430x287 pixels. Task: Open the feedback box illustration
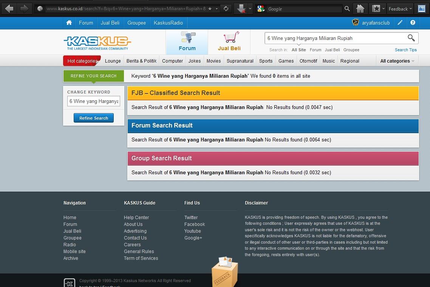tap(225, 272)
